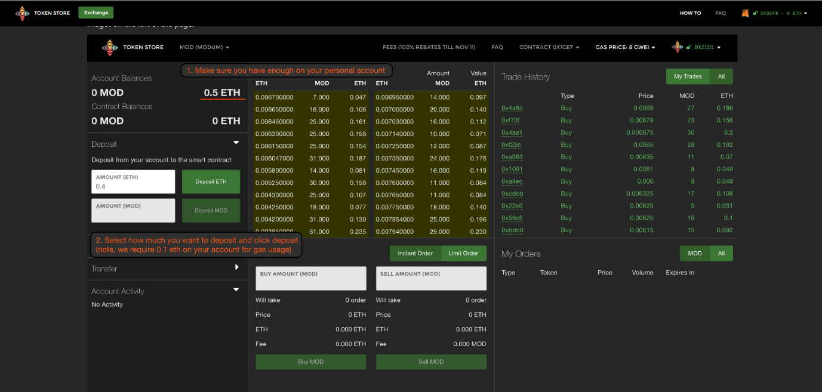This screenshot has width=822, height=392.
Task: Open trade link 0xcdcb
Action: 512,194
